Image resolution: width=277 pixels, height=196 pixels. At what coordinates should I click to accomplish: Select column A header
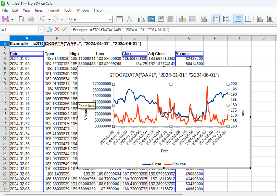click(26, 38)
